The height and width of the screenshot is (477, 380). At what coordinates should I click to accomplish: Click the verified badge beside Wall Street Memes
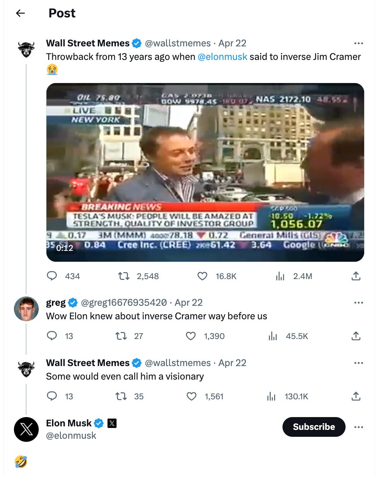tap(137, 43)
